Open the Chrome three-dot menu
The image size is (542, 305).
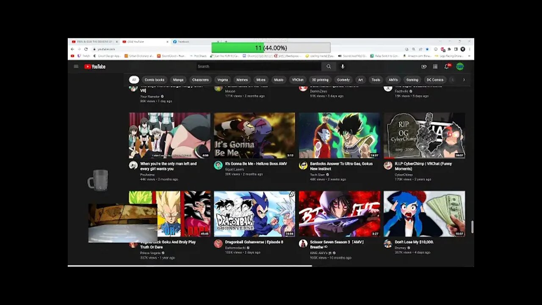point(469,49)
